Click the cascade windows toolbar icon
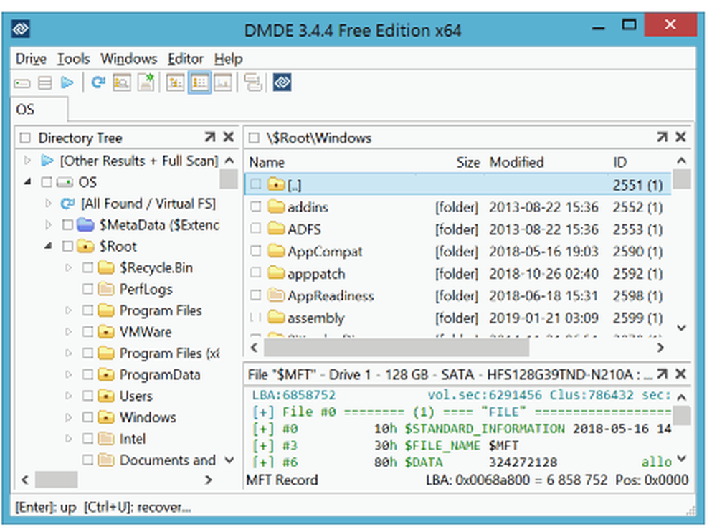Image resolution: width=717 pixels, height=532 pixels. tap(253, 82)
